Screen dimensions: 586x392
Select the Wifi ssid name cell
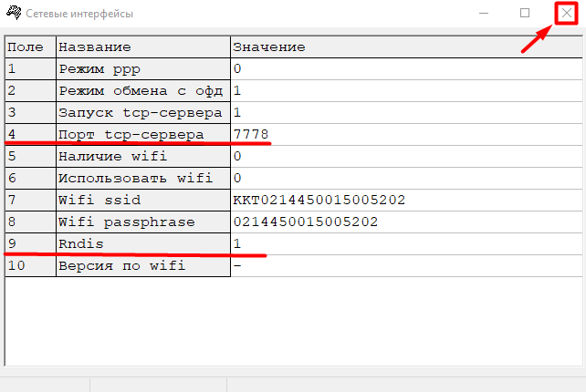pyautogui.click(x=143, y=200)
